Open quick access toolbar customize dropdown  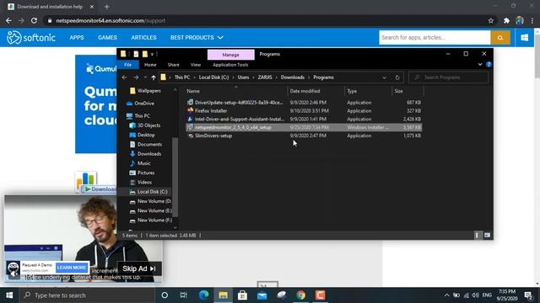pyautogui.click(x=152, y=54)
